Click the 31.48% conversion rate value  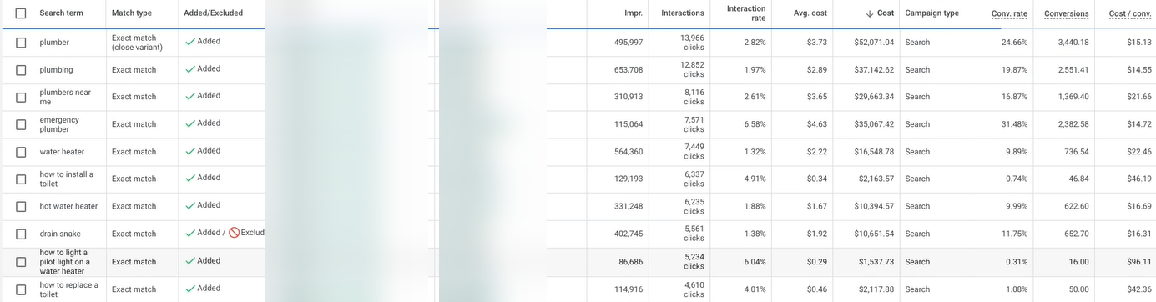coord(1014,124)
